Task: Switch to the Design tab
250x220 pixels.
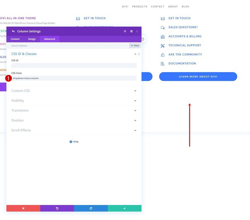Action: [32, 39]
